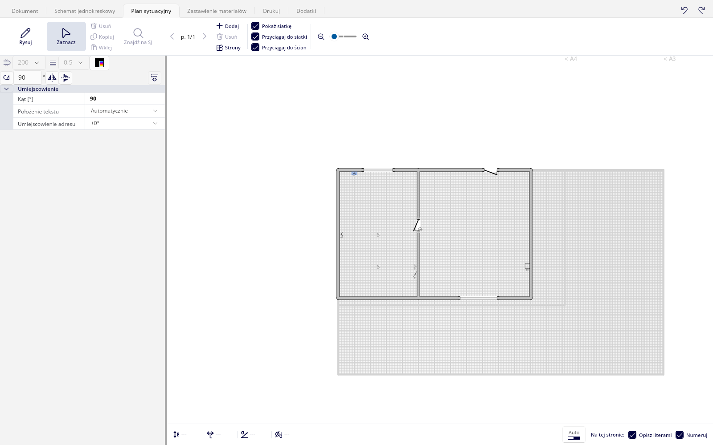This screenshot has height=445, width=713.
Task: Open the Zestawienie materiałów tab
Action: [x=217, y=11]
